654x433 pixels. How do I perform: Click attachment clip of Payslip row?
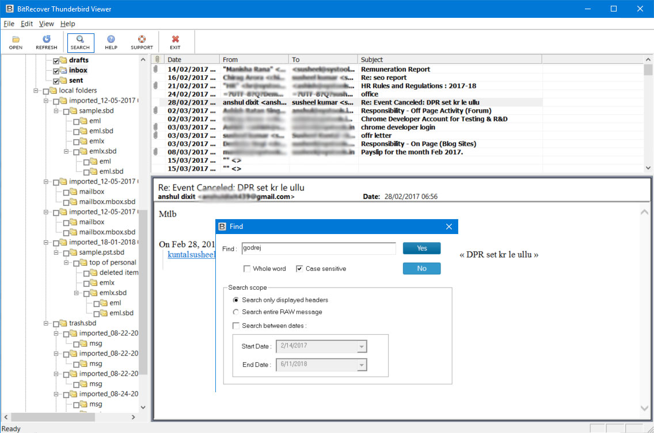pos(155,152)
